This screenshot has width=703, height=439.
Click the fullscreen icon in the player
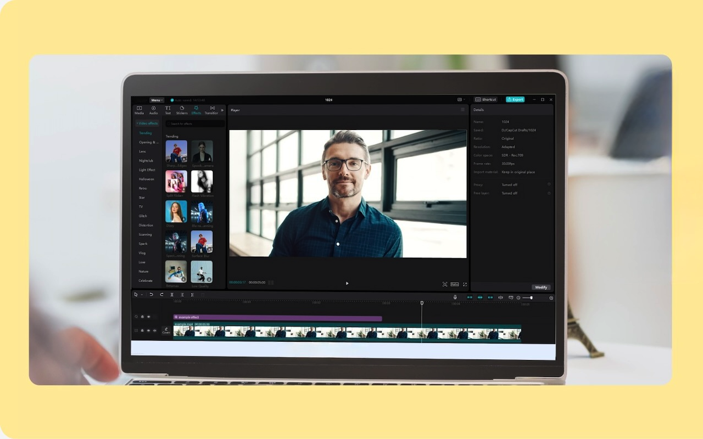tap(465, 284)
